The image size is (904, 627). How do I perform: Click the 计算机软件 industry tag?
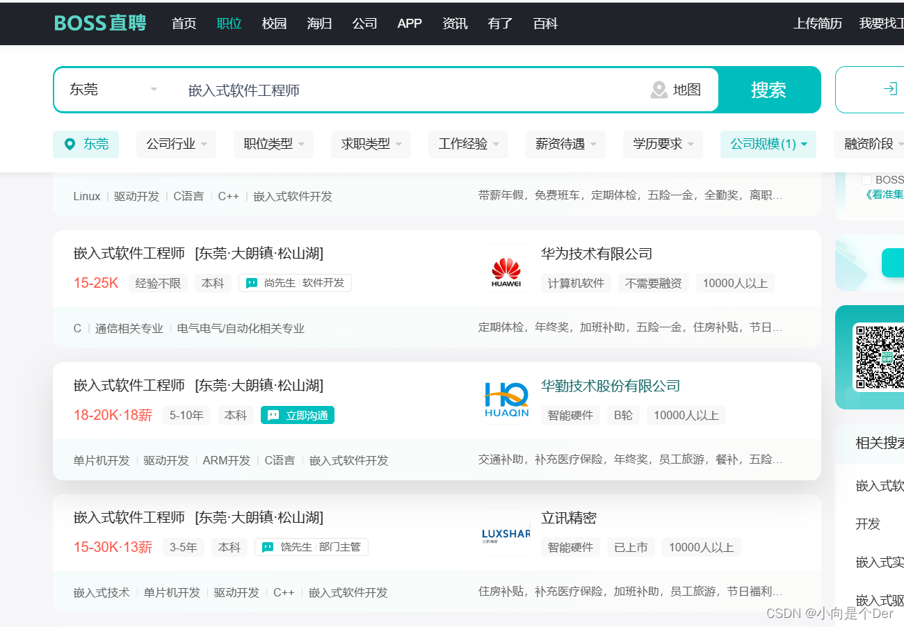pyautogui.click(x=576, y=283)
